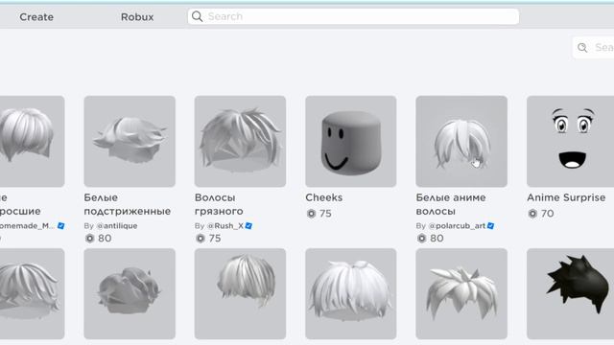
Task: Open second-row dark gray messy hair thumbnail
Action: tap(130, 294)
